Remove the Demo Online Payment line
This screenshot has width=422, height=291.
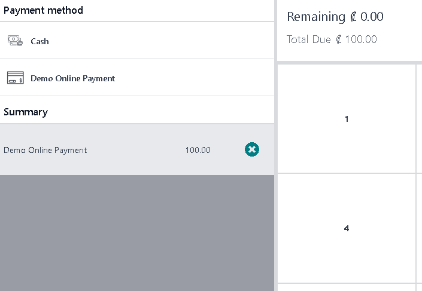(252, 149)
